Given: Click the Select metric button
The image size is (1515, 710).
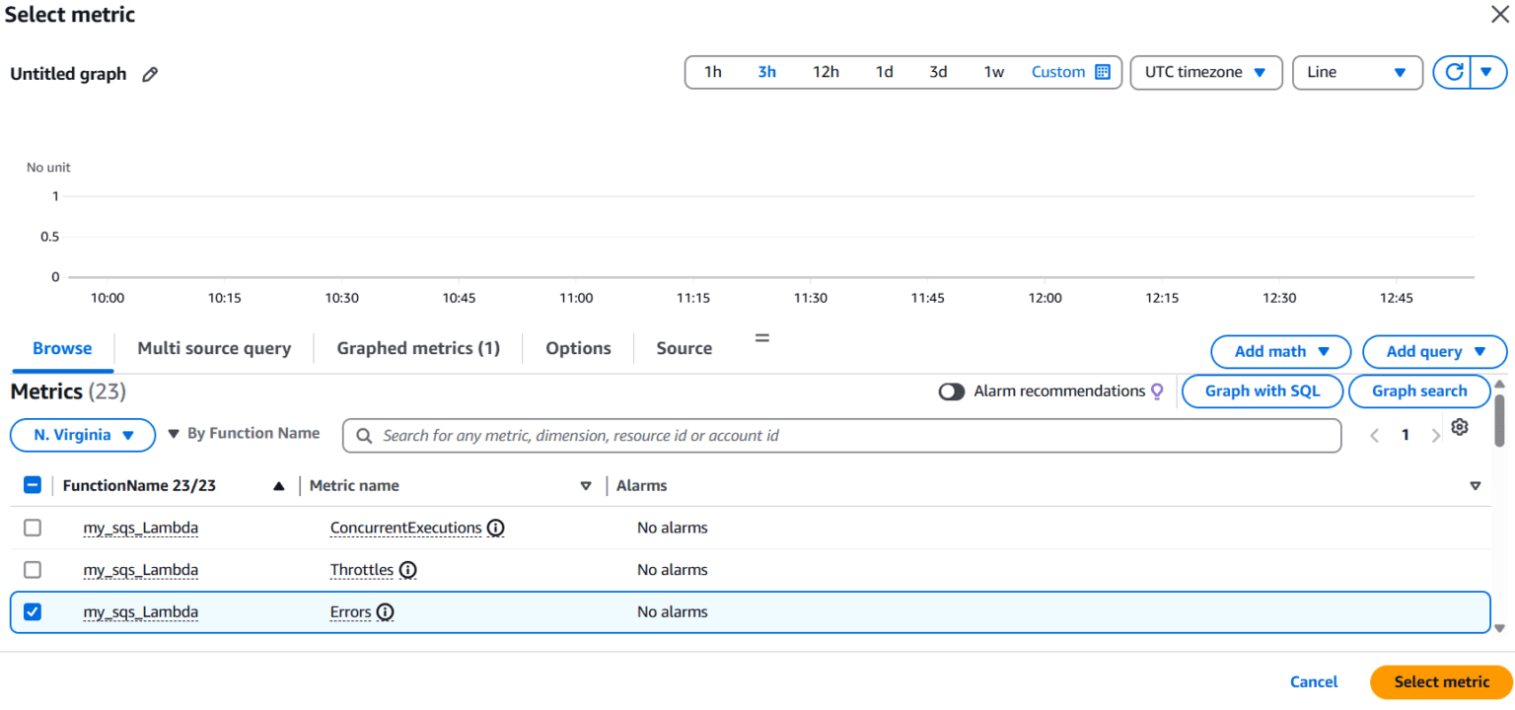Looking at the screenshot, I should (x=1441, y=681).
